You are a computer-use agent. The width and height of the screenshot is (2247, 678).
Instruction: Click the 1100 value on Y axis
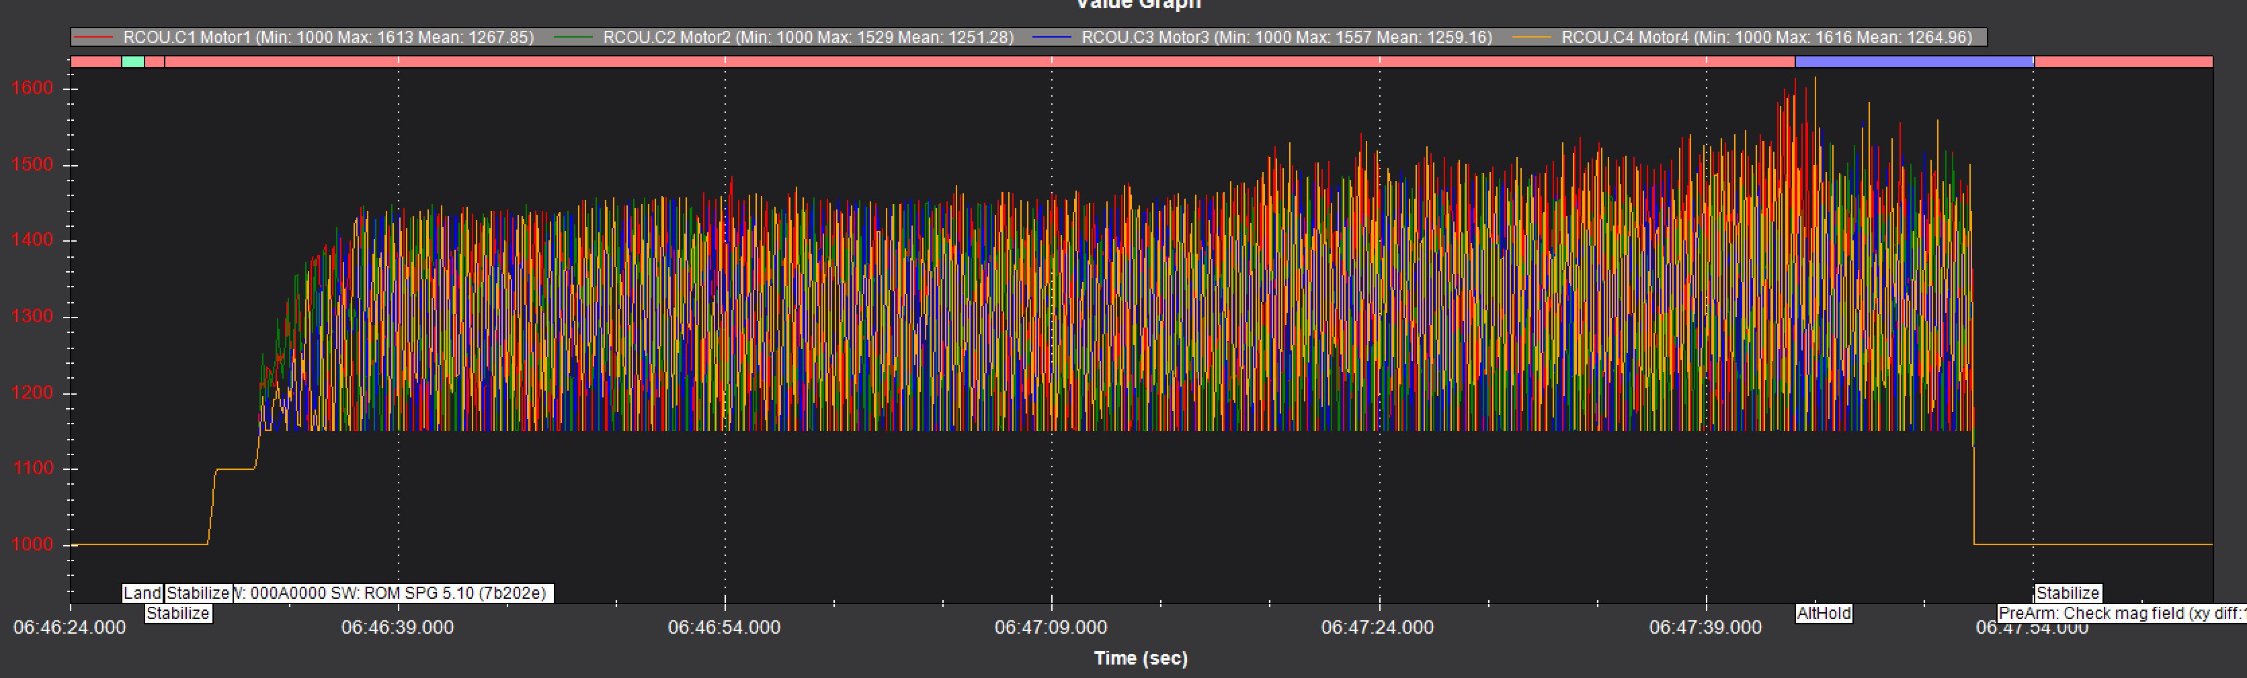32,468
